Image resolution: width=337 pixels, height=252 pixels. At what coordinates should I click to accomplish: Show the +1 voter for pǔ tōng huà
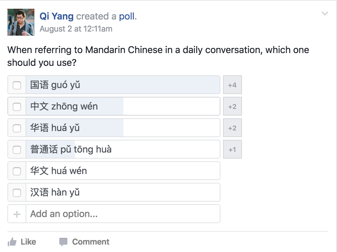click(x=232, y=150)
